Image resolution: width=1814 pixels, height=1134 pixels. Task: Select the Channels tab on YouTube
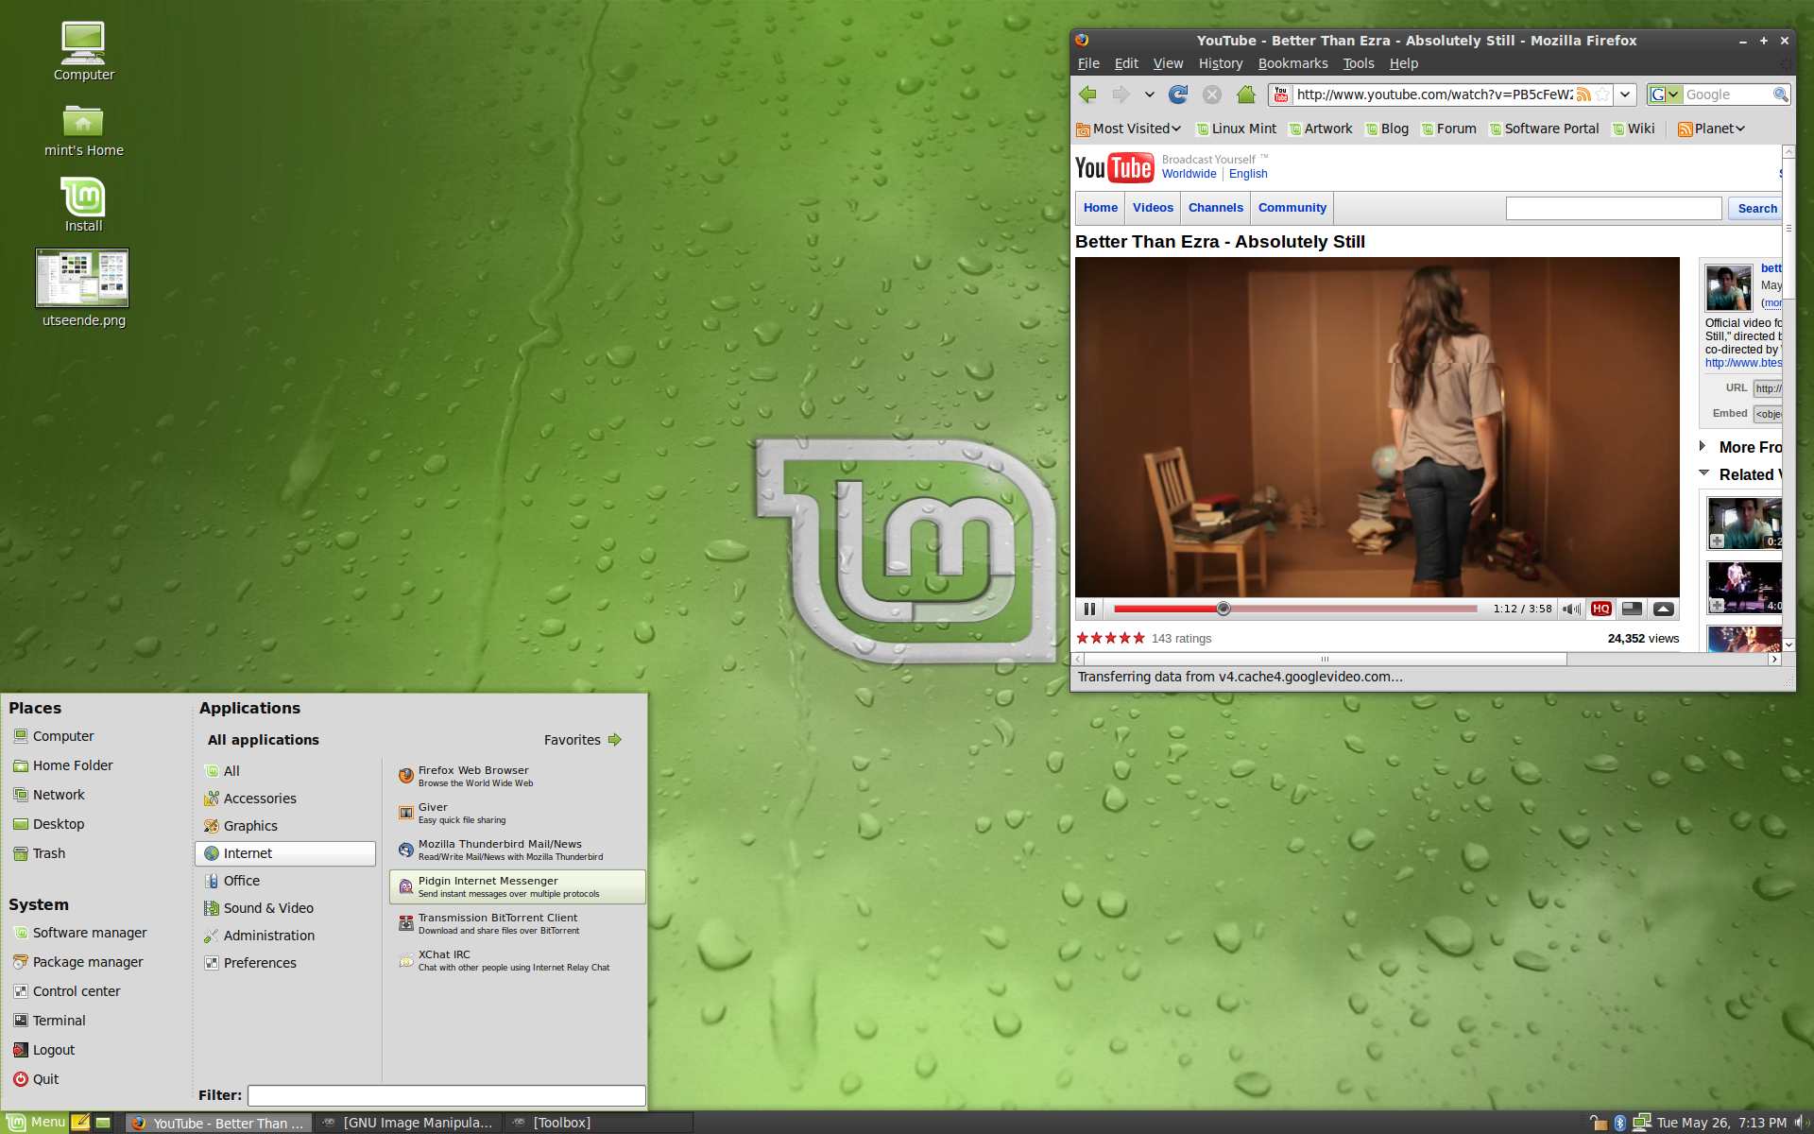(1215, 208)
